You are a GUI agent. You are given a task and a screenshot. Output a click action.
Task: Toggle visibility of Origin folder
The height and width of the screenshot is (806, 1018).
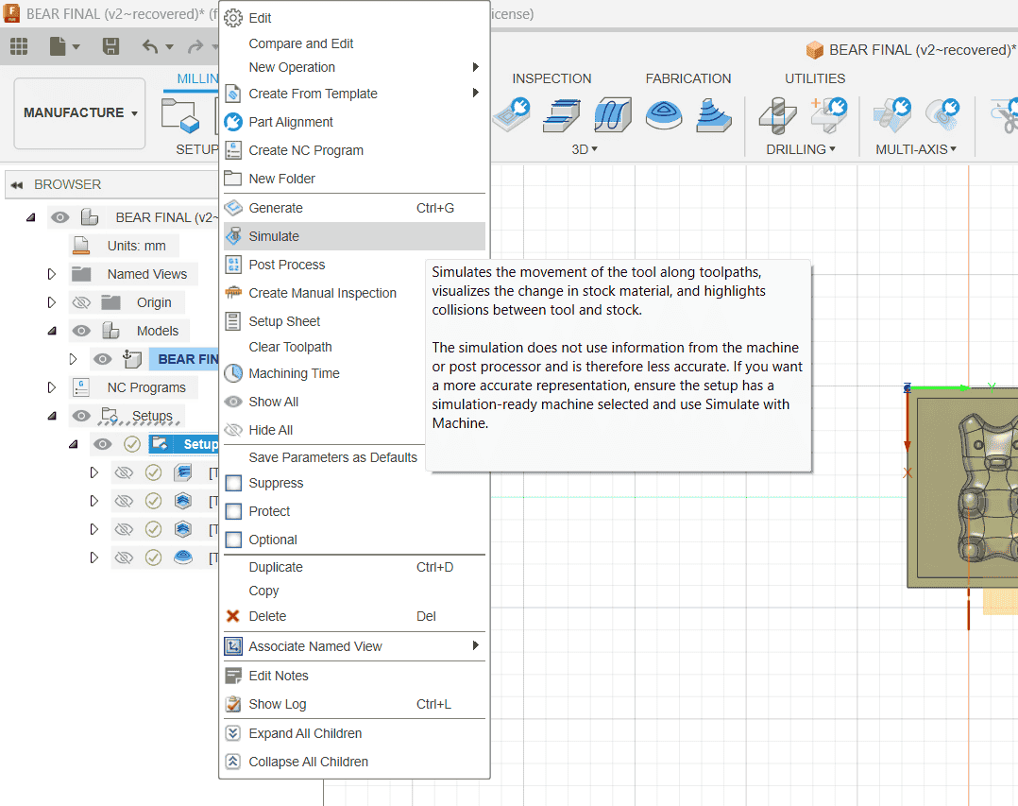tap(81, 302)
